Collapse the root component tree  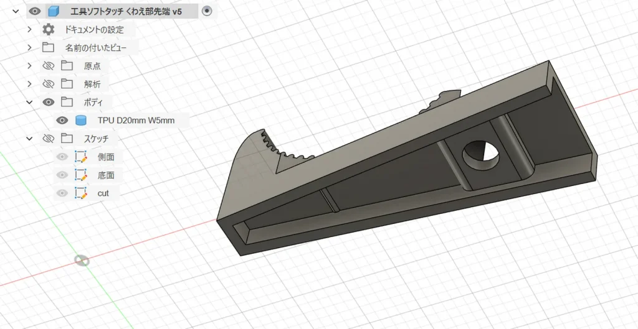(16, 11)
